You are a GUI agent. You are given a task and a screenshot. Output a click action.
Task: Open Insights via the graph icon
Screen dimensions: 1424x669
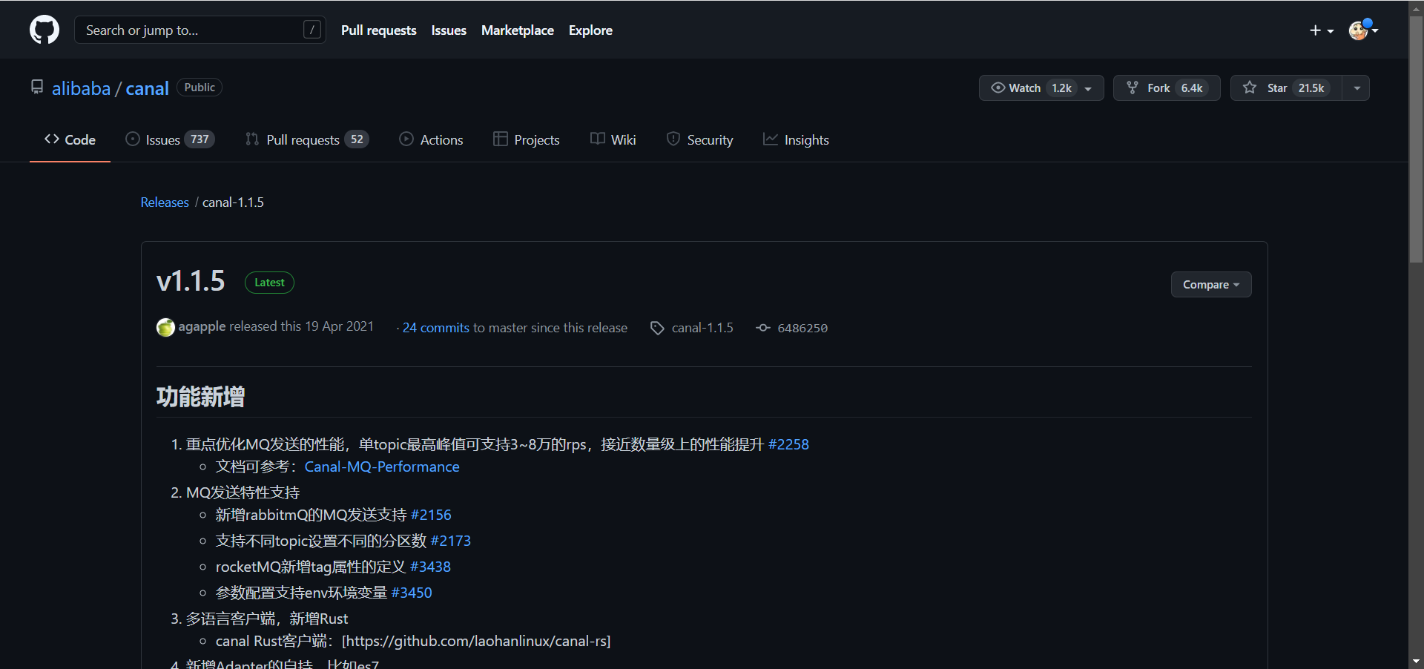771,139
